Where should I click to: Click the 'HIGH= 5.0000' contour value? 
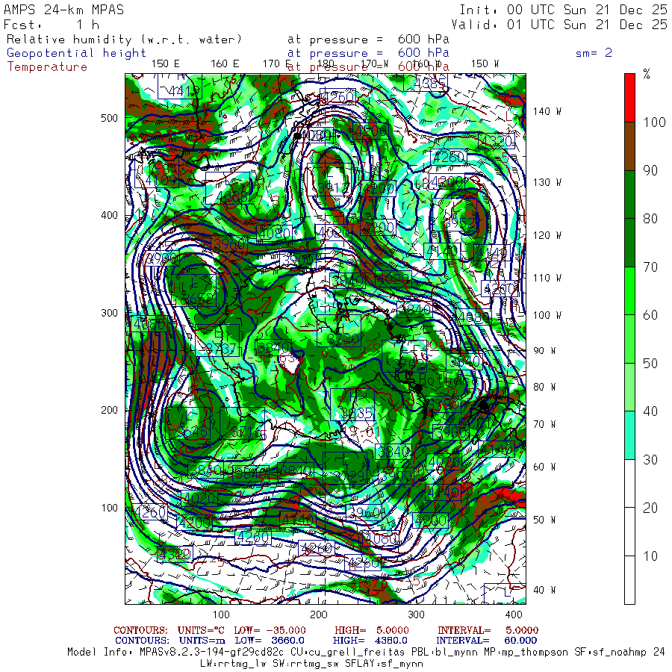(372, 630)
